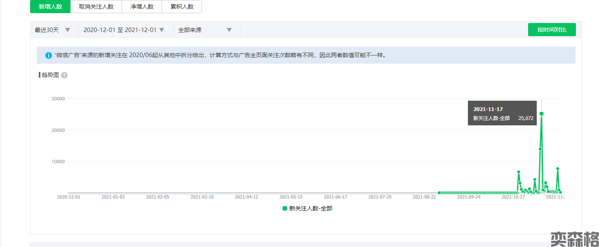
Task: Click the first green data point on baseline
Action: [439, 192]
